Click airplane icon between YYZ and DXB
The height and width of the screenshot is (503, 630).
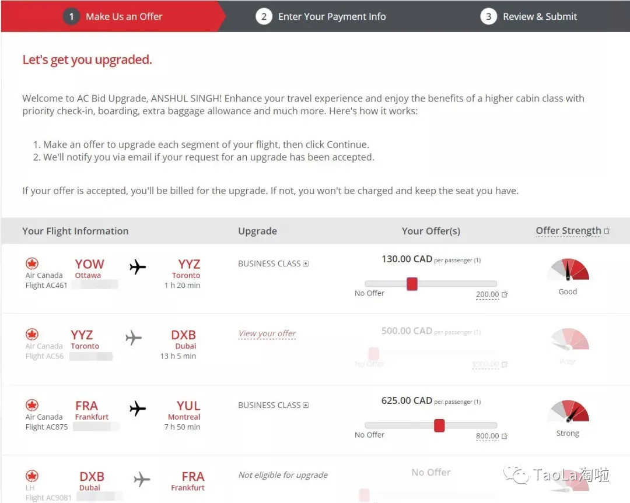[134, 337]
